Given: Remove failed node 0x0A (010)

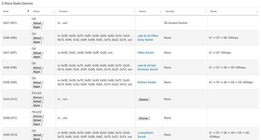Looking at the screenshot, I should click(37, 97).
